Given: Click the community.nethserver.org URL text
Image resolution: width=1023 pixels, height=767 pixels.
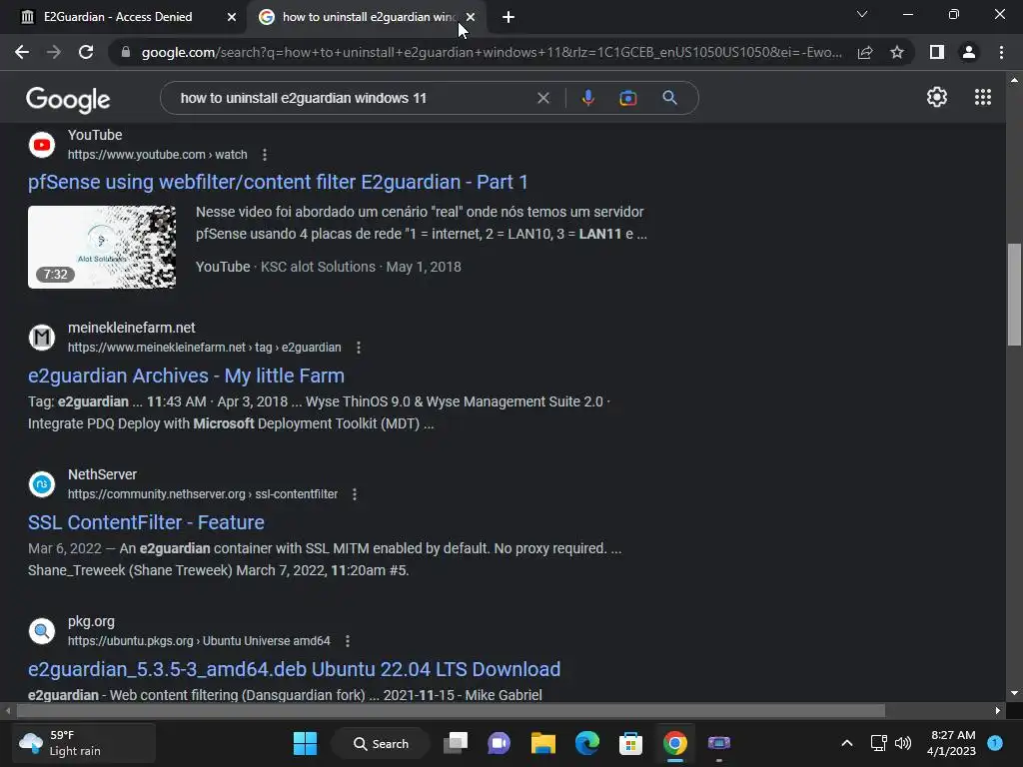Looking at the screenshot, I should click(x=203, y=494).
